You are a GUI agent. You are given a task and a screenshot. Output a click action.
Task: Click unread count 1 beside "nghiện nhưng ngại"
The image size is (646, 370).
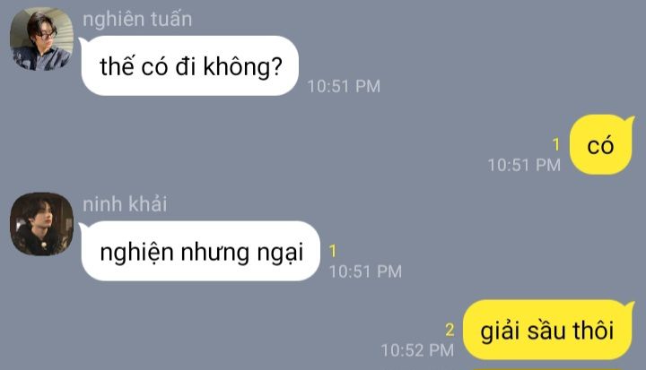(x=333, y=251)
